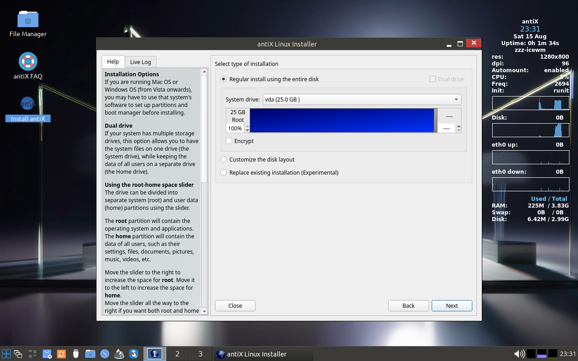Viewport: 578px width, 361px height.
Task: Switch to workspace 2 in taskbar
Action: coord(177,354)
